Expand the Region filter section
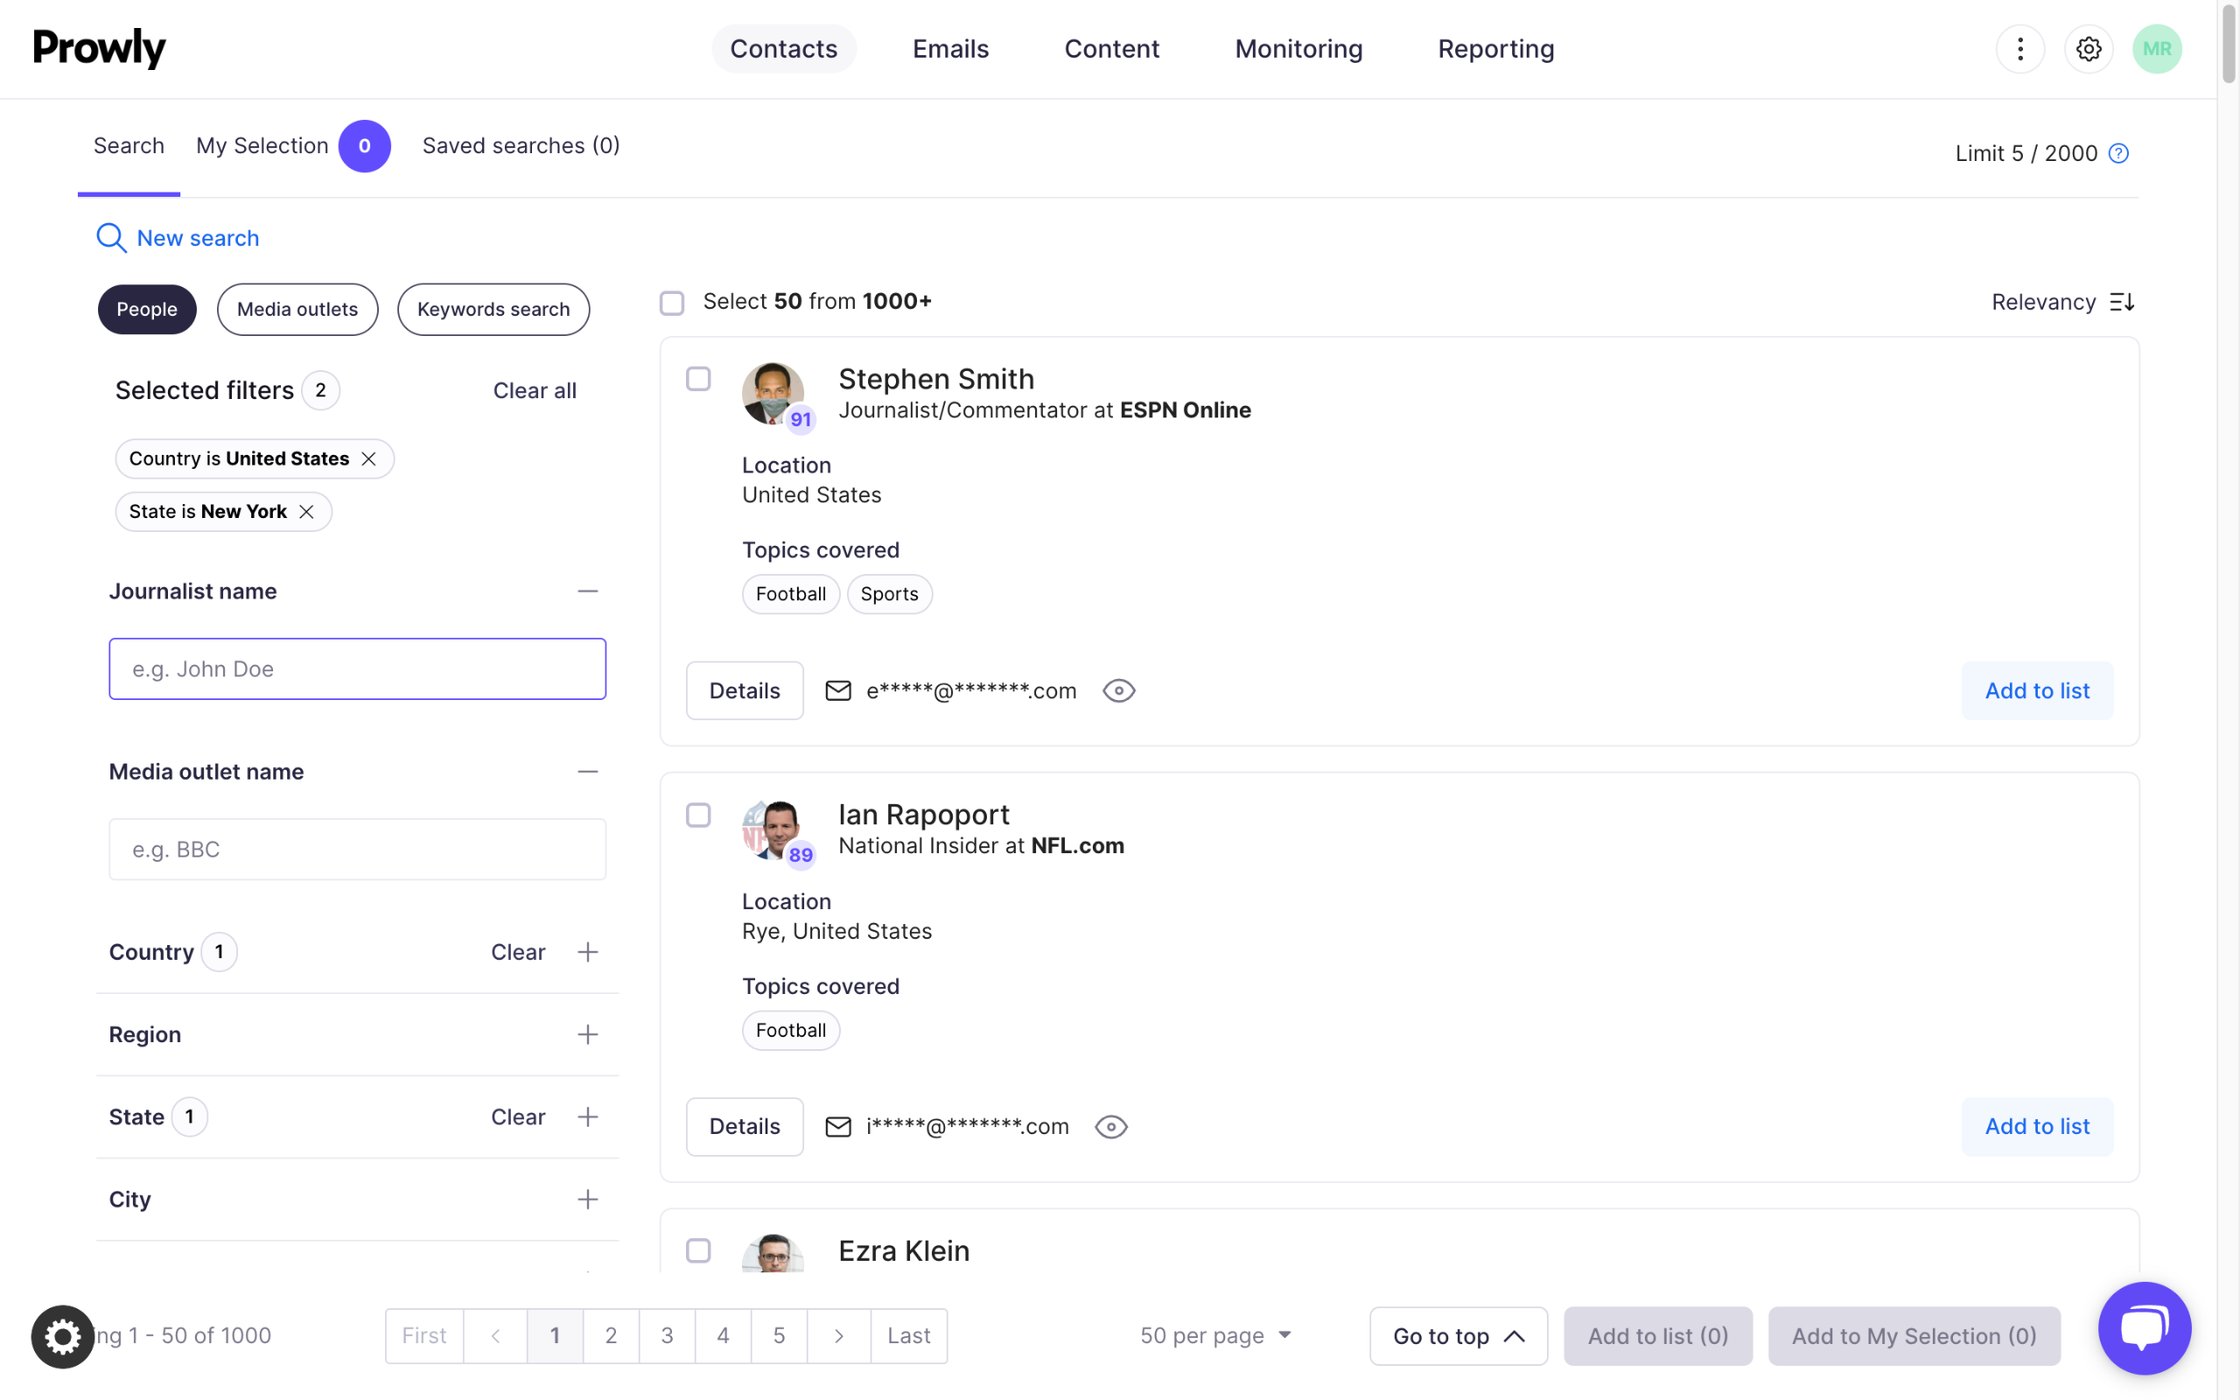This screenshot has height=1400, width=2240. coord(587,1034)
